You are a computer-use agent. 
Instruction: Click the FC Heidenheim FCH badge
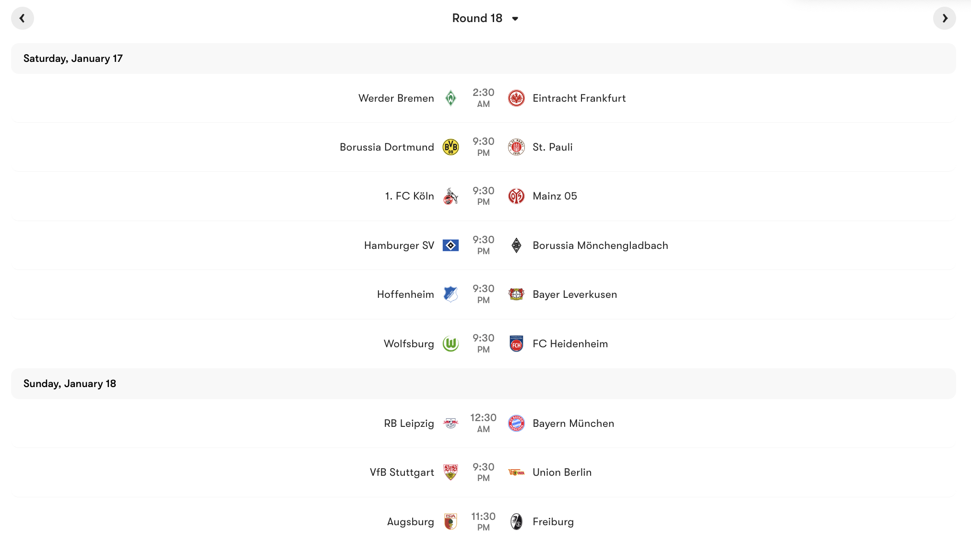pyautogui.click(x=516, y=343)
